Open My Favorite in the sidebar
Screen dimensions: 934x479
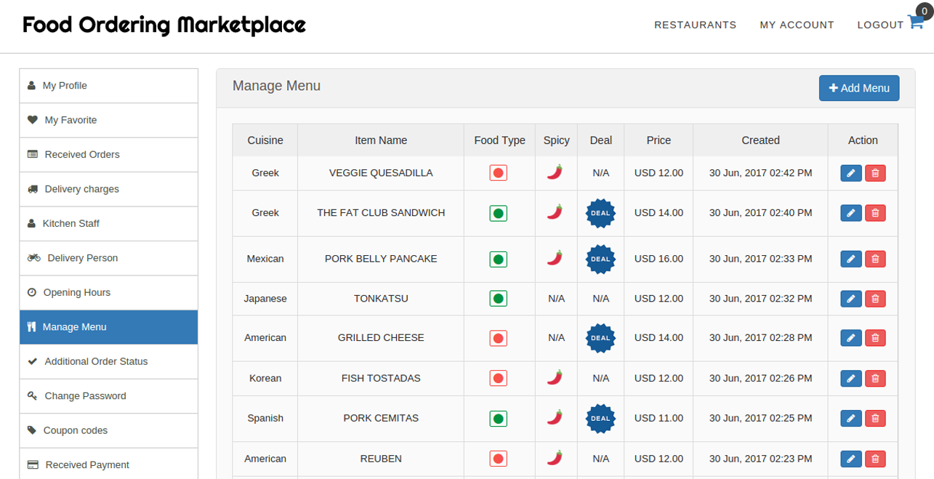point(108,120)
